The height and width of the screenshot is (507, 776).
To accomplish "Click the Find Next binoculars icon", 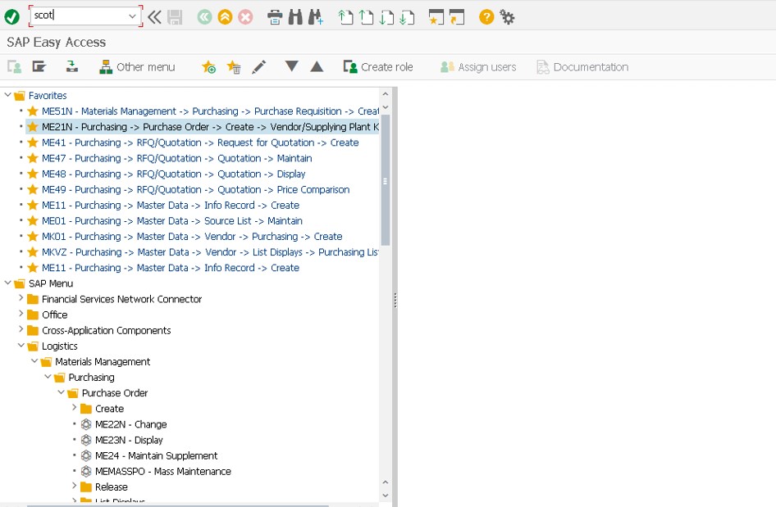I will pyautogui.click(x=316, y=17).
